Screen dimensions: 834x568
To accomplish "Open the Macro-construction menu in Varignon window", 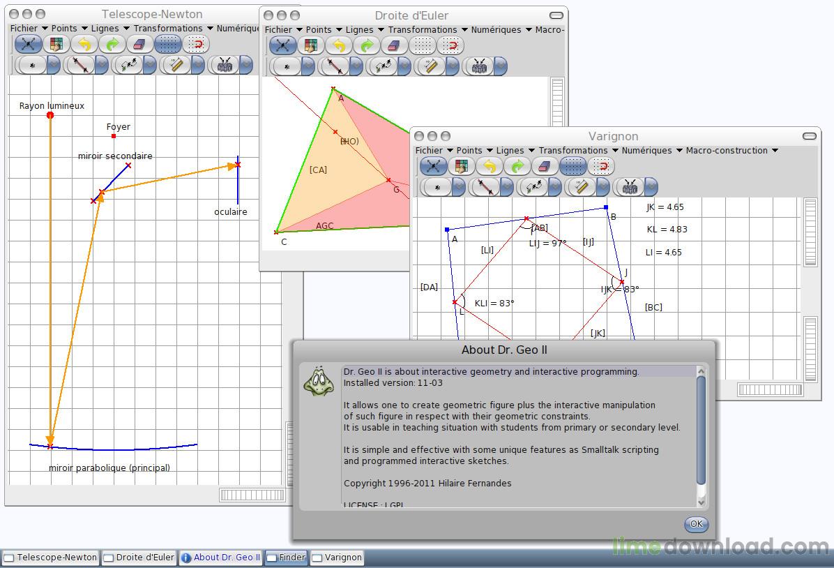I will point(732,151).
